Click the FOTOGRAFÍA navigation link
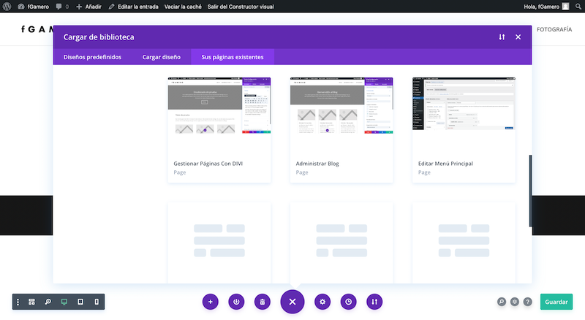Viewport: 585px width, 320px height. click(554, 29)
